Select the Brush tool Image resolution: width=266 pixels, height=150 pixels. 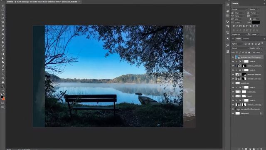pyautogui.click(x=3, y=38)
